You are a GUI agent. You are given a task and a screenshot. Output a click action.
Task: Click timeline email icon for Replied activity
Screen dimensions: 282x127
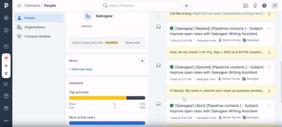click(x=158, y=26)
